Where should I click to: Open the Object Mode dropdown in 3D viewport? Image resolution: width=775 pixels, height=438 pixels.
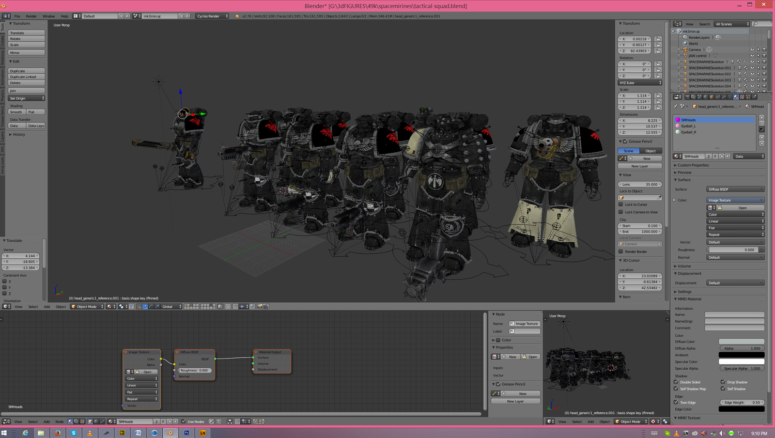coord(87,307)
